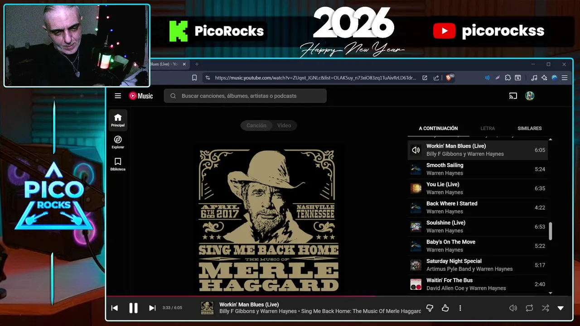Screen dimensions: 580x326
Task: Select Workin' Man Blues (Live) in queue
Action: pos(478,150)
